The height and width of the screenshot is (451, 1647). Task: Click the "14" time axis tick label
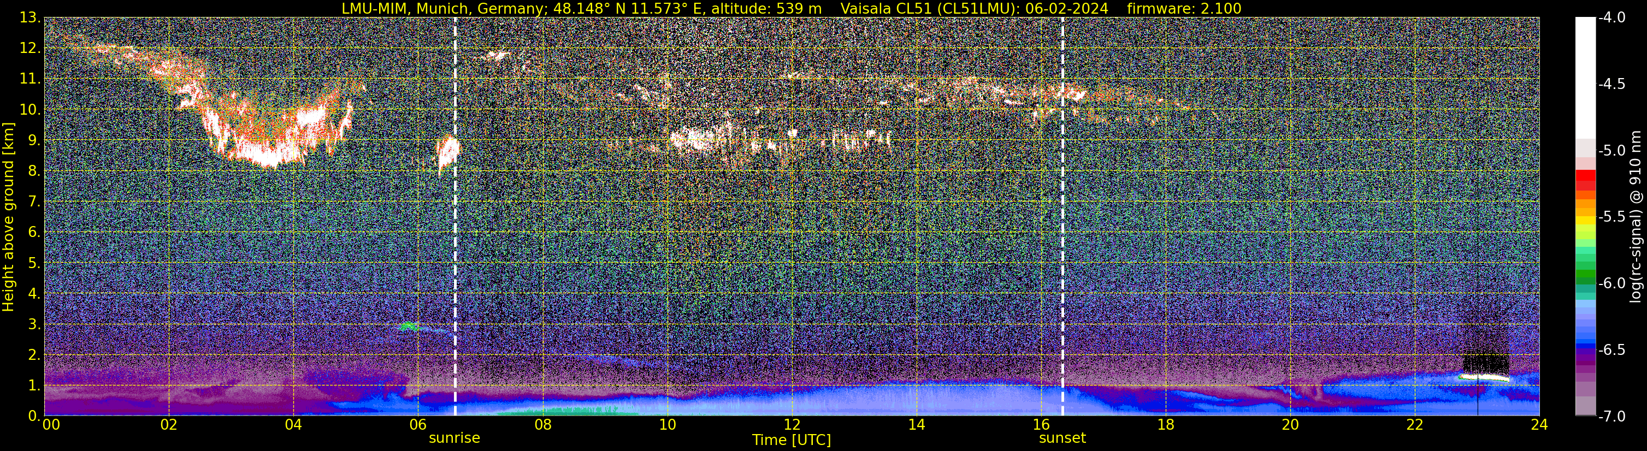click(916, 425)
